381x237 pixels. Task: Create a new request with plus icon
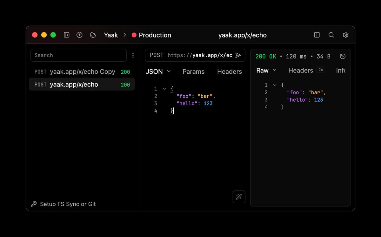click(x=80, y=35)
